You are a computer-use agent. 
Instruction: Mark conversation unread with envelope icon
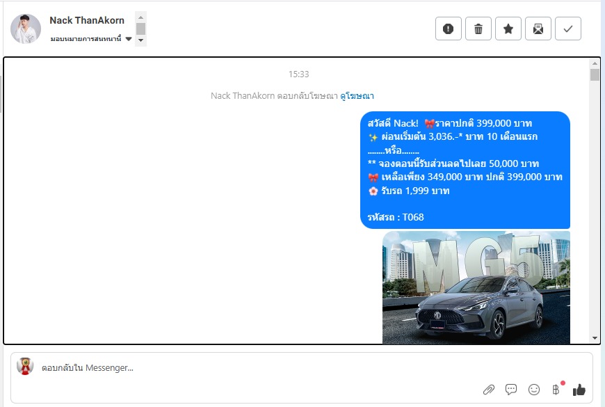click(538, 29)
